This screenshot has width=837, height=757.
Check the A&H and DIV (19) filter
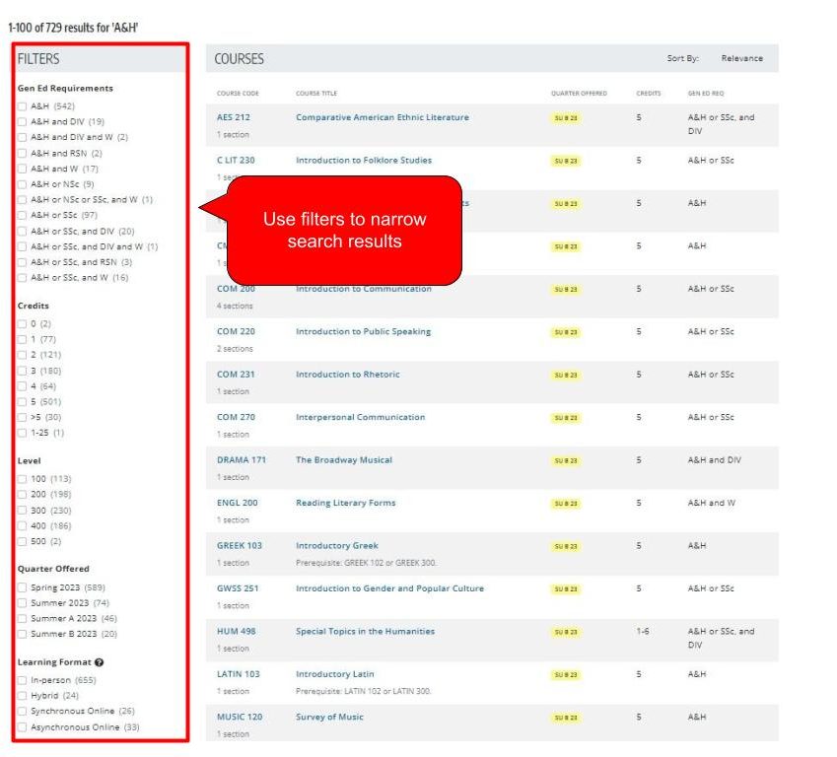pyautogui.click(x=22, y=121)
